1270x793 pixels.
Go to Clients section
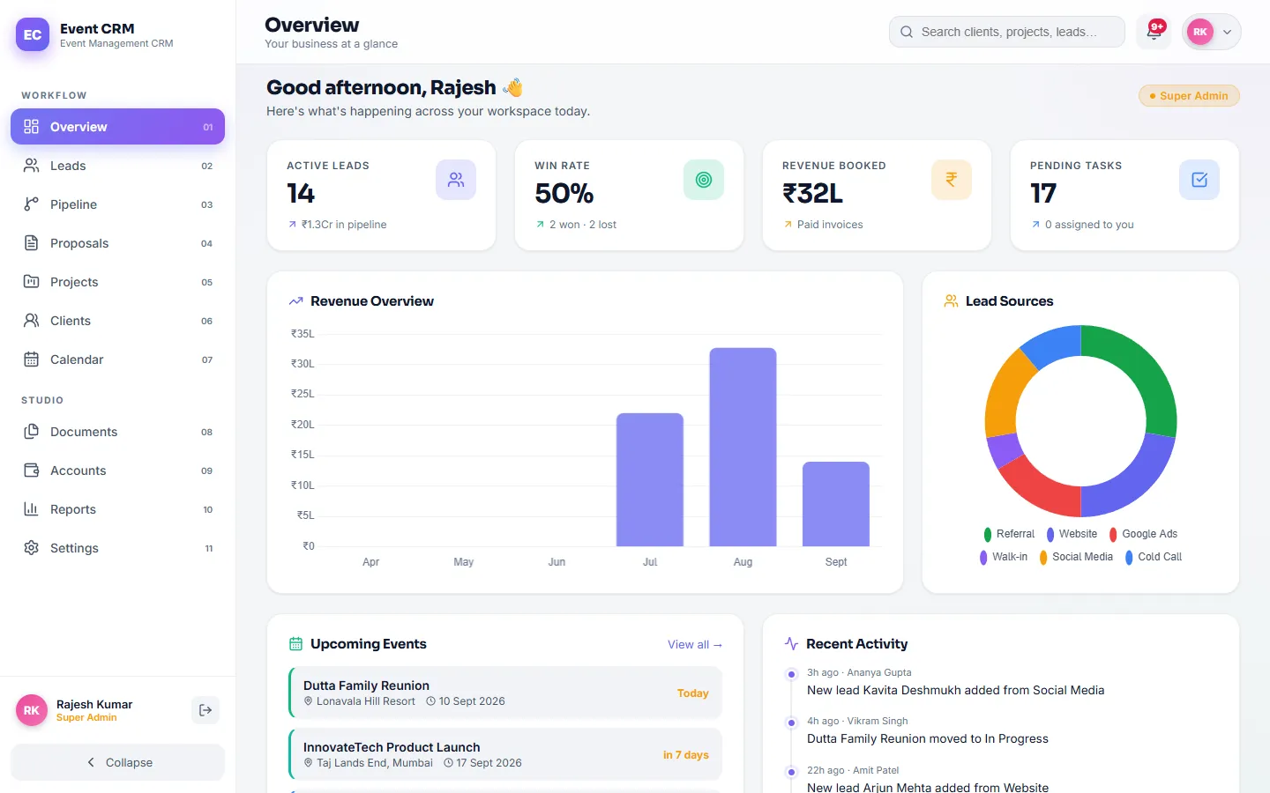coord(117,321)
